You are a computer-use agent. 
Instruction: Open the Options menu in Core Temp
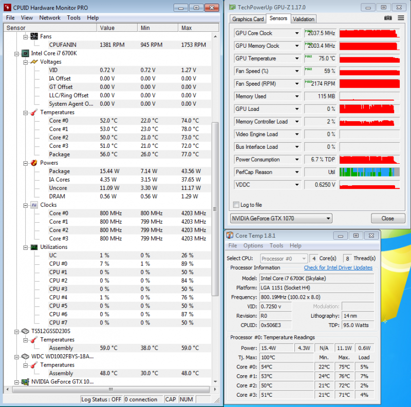click(x=253, y=246)
